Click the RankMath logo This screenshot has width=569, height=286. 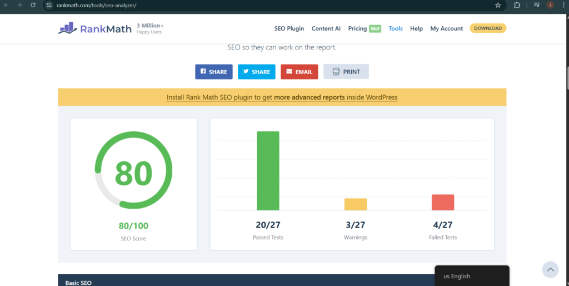(x=94, y=28)
